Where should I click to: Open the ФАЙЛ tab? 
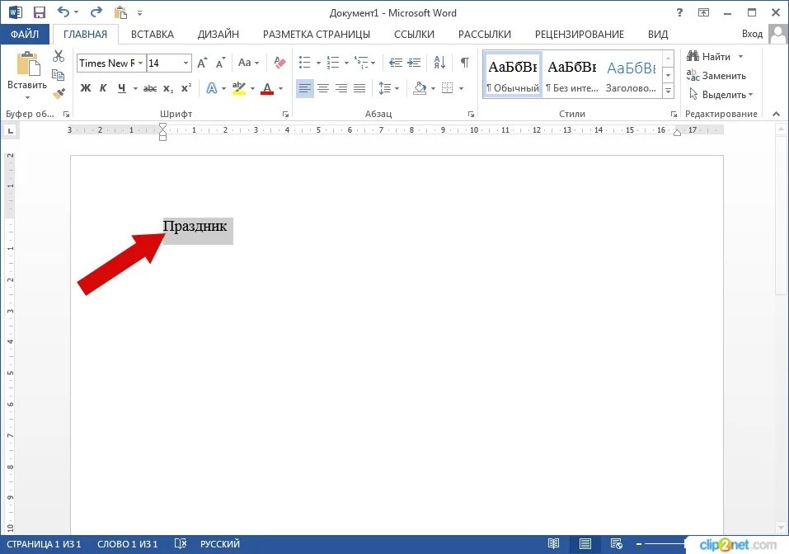coord(25,34)
